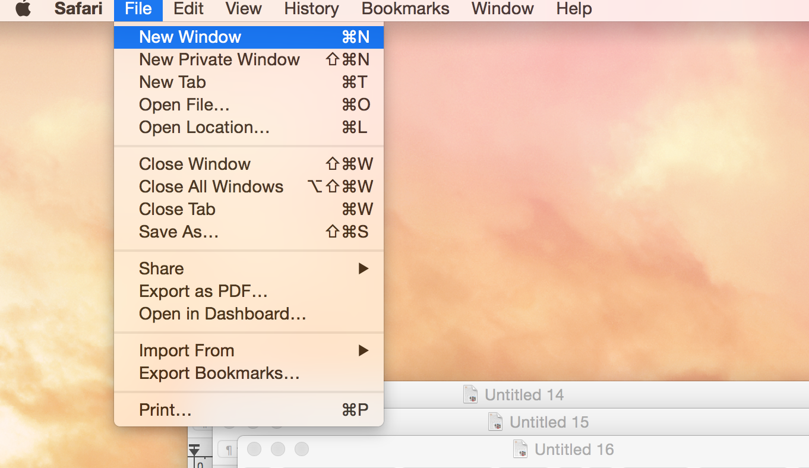The image size is (809, 468).
Task: Select New Tab in the File menu
Action: [249, 82]
